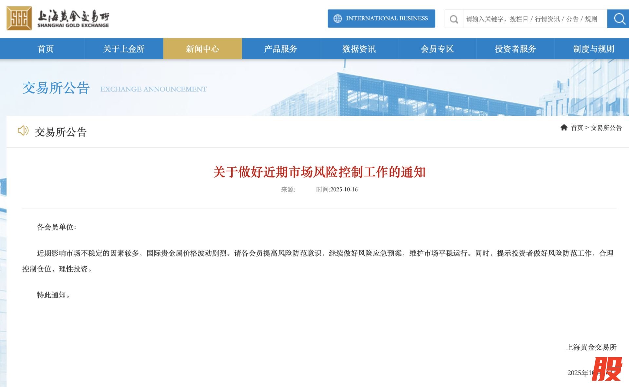Click the red 股 watermark icon
This screenshot has height=387, width=629.
tap(607, 369)
